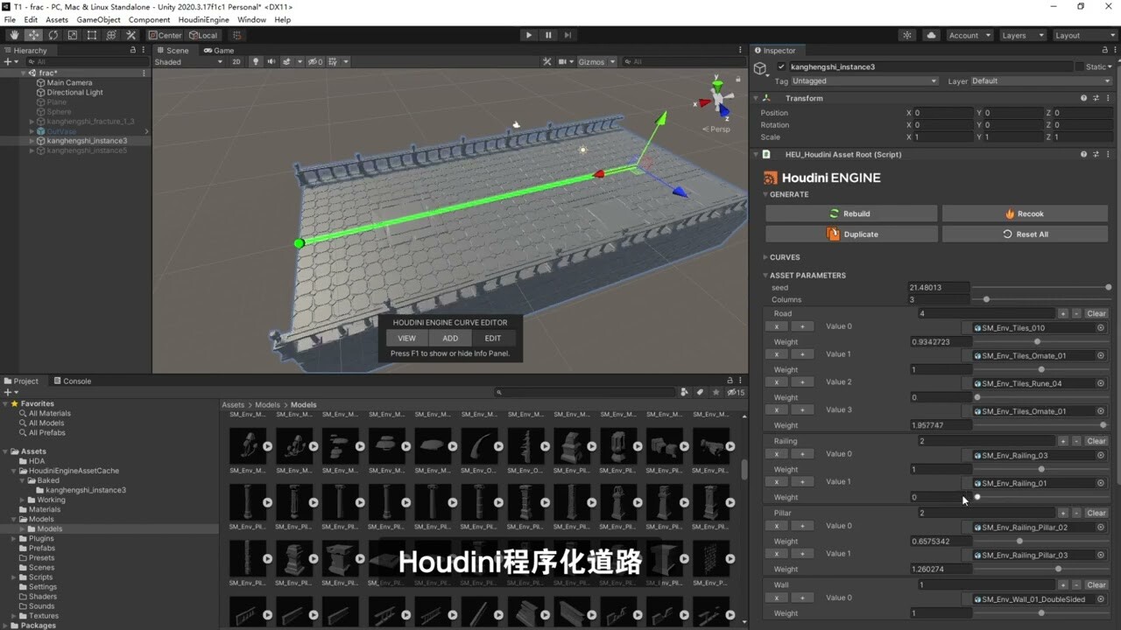Switch to the Game tab
1121x630 pixels.
[x=217, y=50]
